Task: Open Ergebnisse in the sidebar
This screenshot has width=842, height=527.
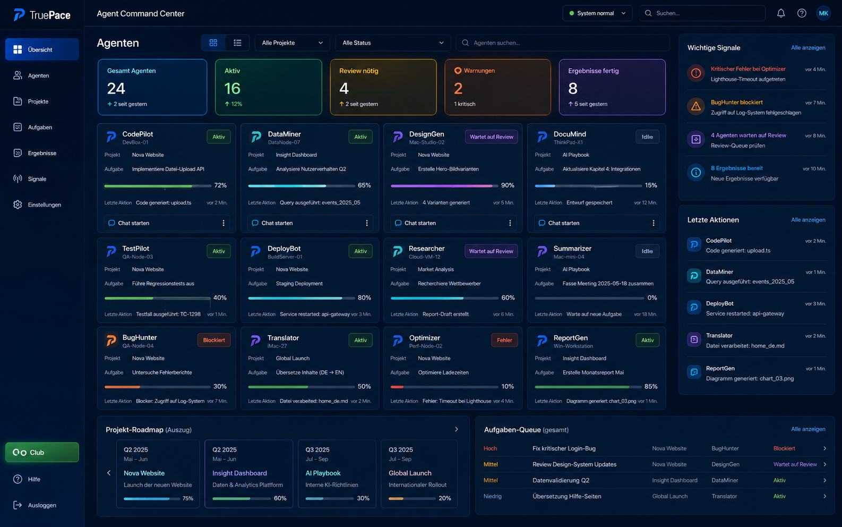Action: tap(42, 153)
